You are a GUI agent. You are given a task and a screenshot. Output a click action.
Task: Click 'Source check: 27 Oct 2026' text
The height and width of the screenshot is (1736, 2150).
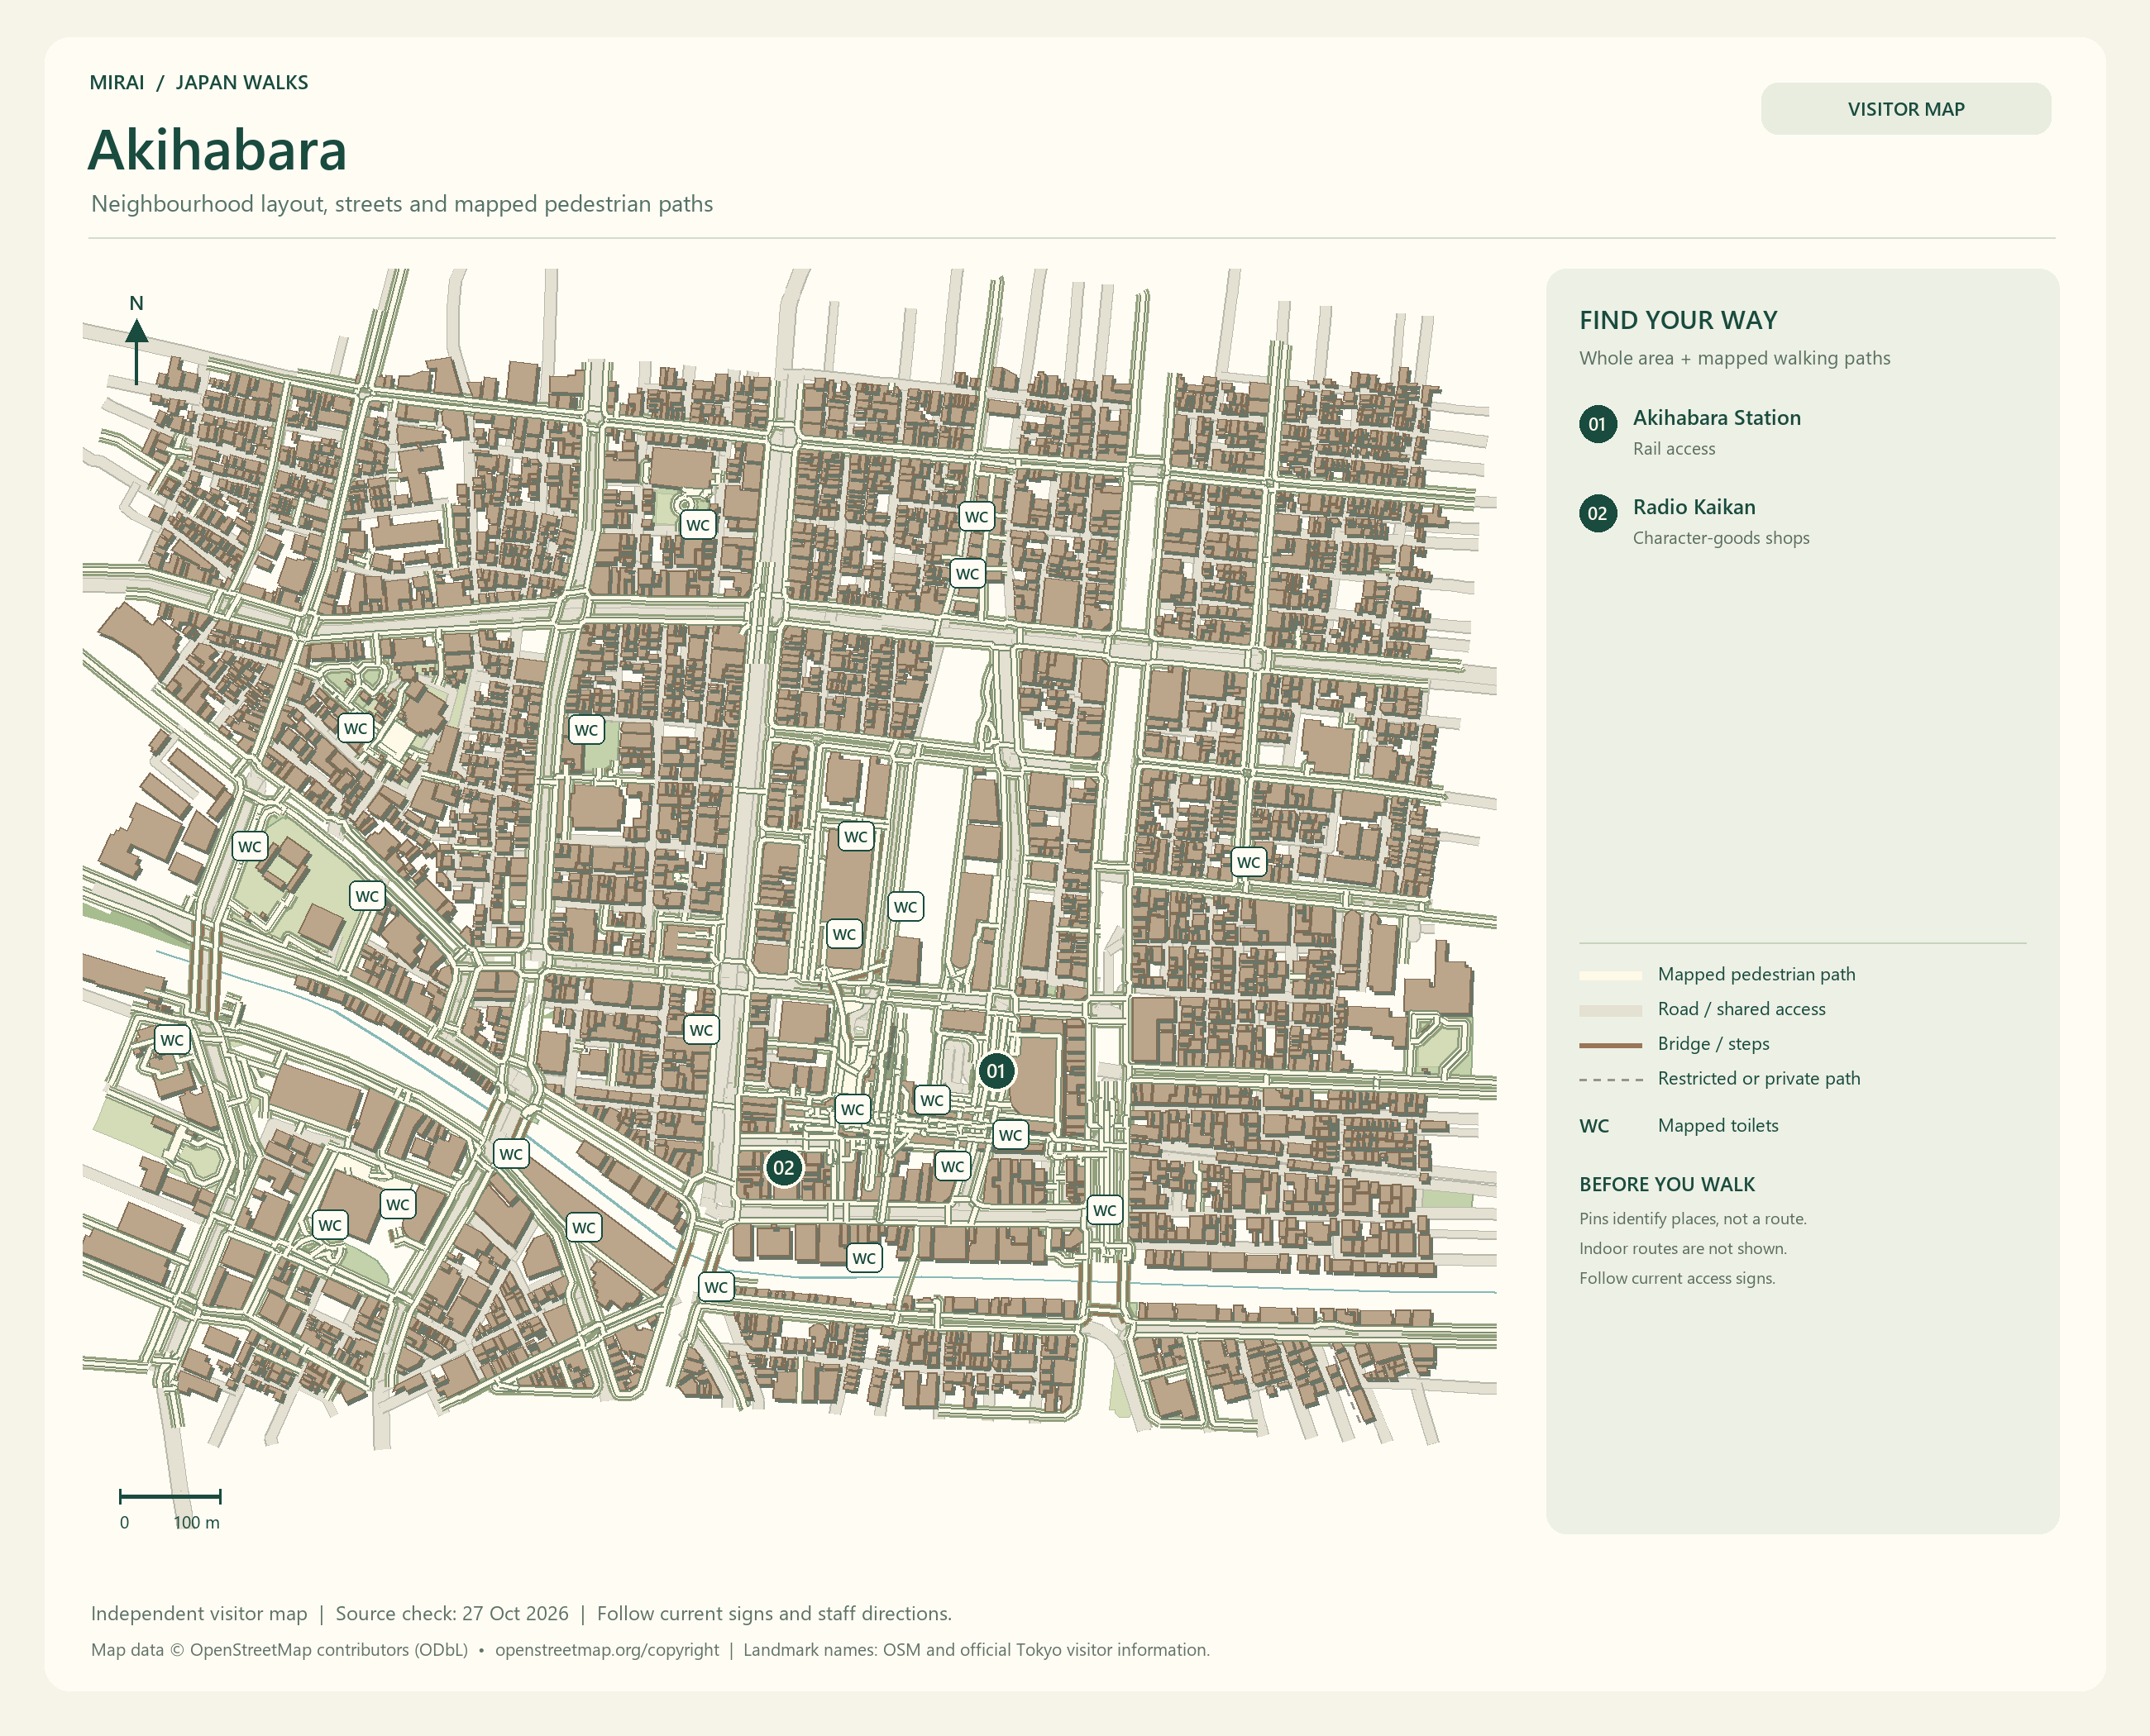point(451,1613)
